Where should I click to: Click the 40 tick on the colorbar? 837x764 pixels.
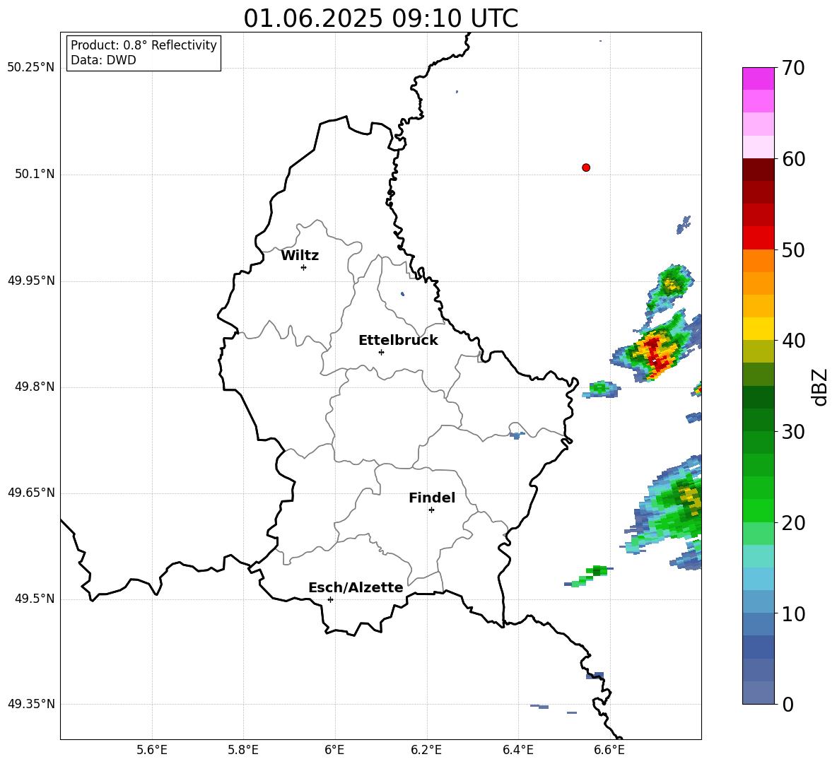tap(793, 341)
